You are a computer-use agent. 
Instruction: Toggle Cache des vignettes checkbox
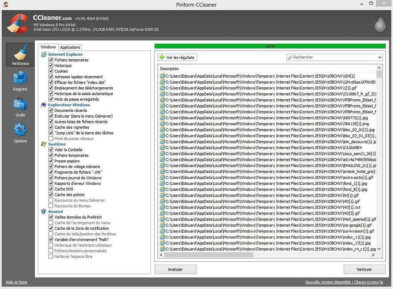(51, 127)
